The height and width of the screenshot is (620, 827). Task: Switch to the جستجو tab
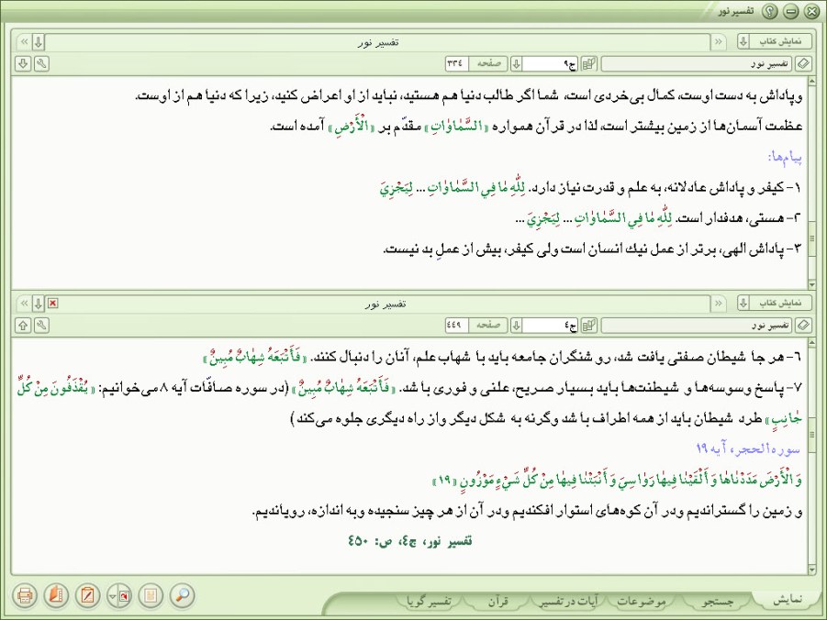click(x=719, y=601)
